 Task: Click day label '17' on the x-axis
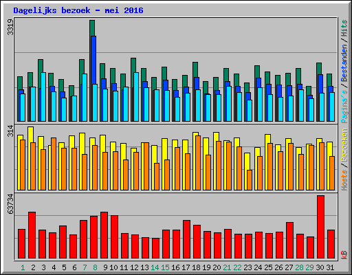pos(186,267)
